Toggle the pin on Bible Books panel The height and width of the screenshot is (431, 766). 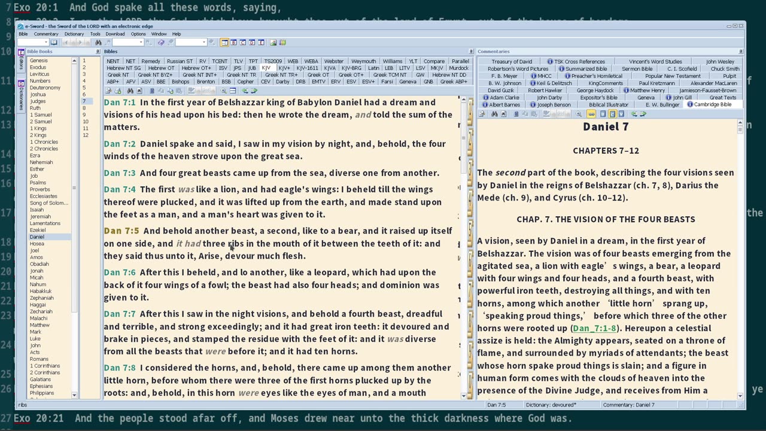(x=98, y=51)
